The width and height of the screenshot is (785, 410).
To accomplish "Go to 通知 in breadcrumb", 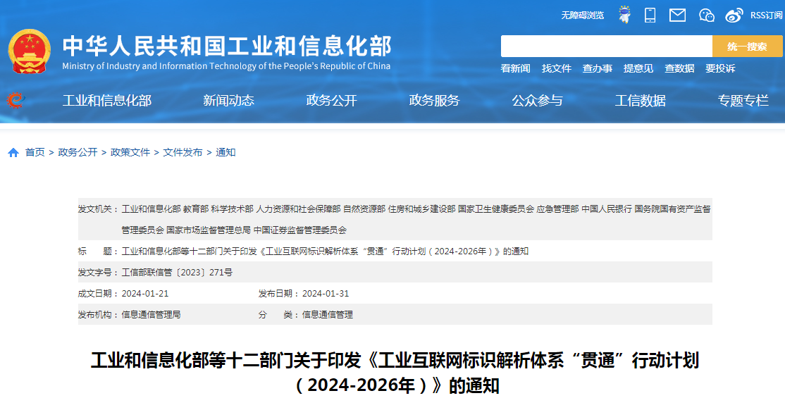I will point(225,152).
